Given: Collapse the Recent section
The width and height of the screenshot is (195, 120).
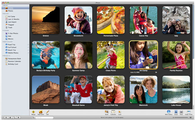Looking at the screenshot, I should point(3,14).
